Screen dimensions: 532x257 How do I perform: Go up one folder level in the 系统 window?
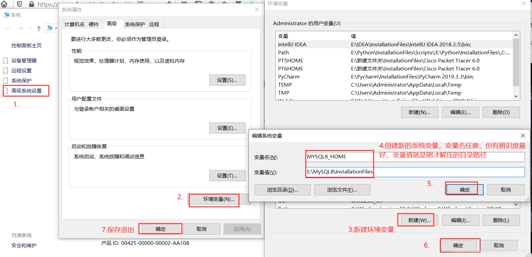pyautogui.click(x=39, y=29)
